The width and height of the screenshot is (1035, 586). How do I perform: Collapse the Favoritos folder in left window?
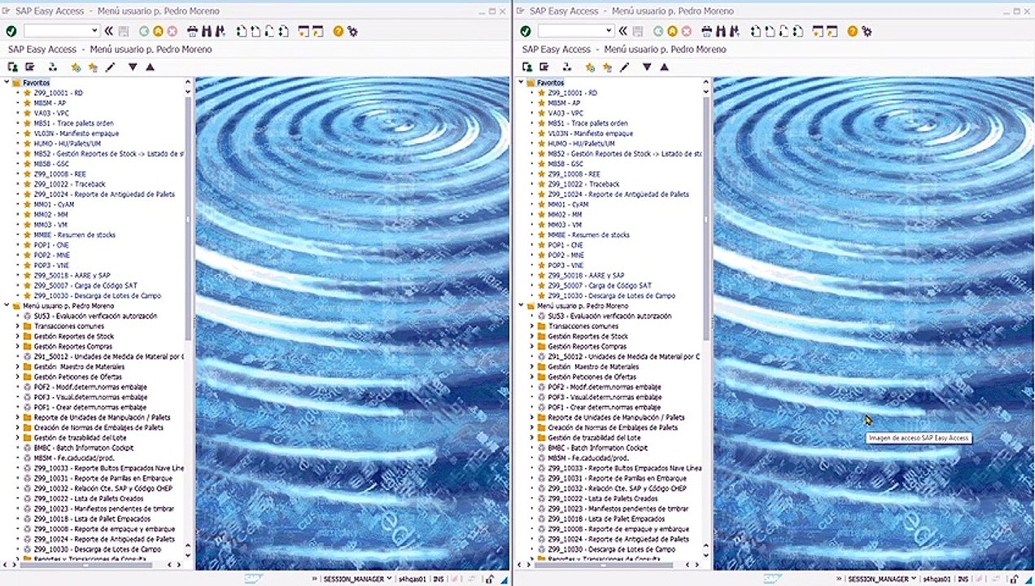coord(7,83)
